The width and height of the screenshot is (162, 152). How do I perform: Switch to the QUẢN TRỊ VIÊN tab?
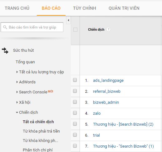124,8
